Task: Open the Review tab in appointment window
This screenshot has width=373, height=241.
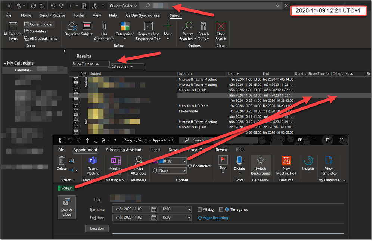Action: [221, 150]
